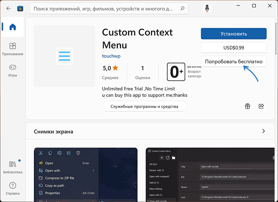Image resolution: width=278 pixels, height=202 pixels.
Task: Click the 5,0 average rating value
Action: coord(107,68)
